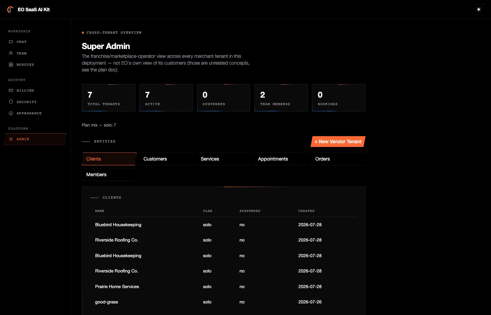Toggle the light/dark theme sun icon
The width and height of the screenshot is (491, 315).
point(479,10)
